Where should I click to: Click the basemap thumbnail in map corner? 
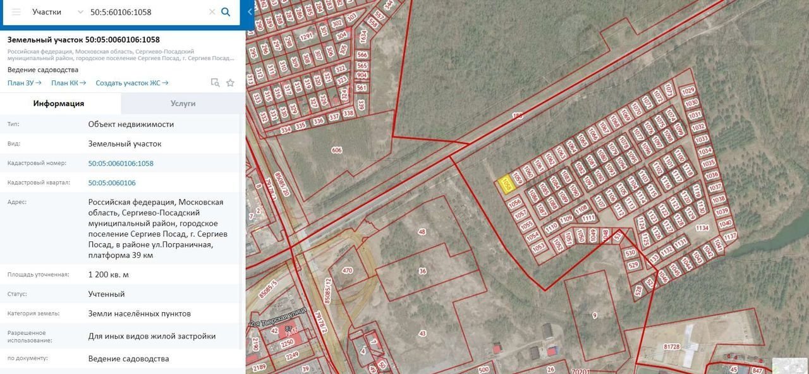click(790, 366)
